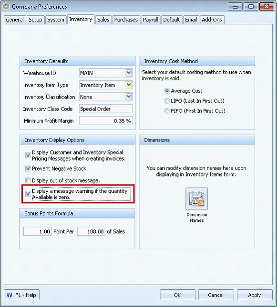Go to the Sales tab
277x307 pixels.
[103, 20]
